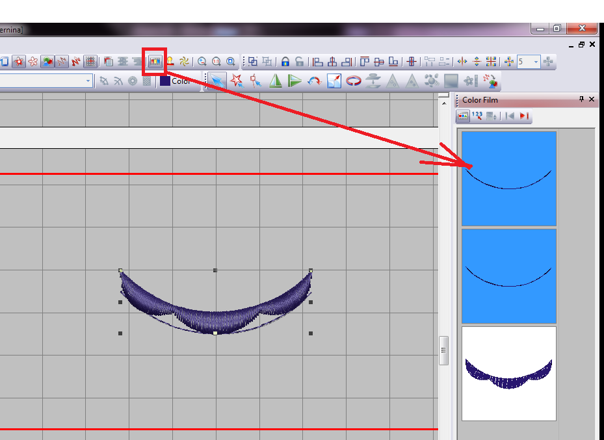Click the vertical scrollbar thumb
Image resolution: width=604 pixels, height=440 pixels.
[444, 350]
